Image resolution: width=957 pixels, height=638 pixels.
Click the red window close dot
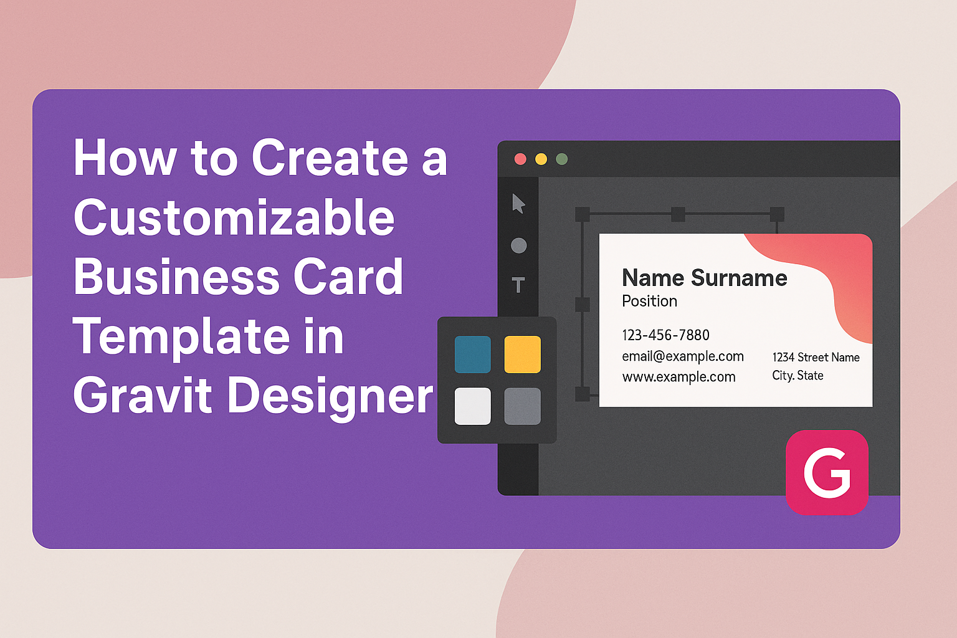pyautogui.click(x=520, y=159)
